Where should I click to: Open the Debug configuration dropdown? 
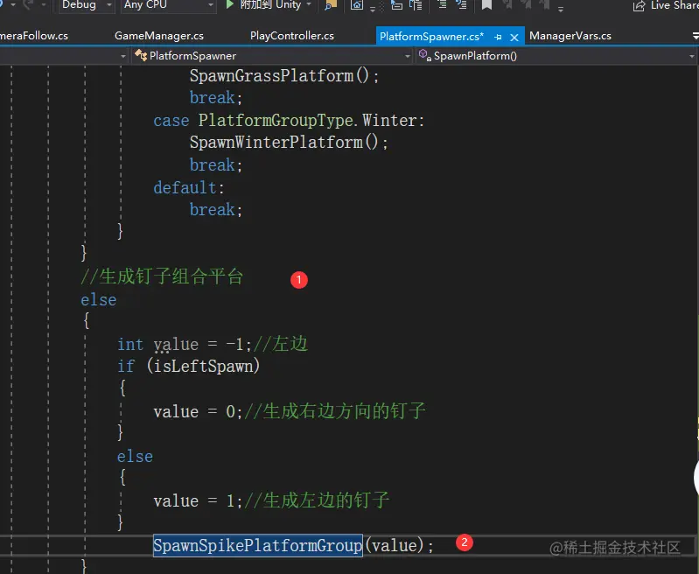tap(86, 5)
